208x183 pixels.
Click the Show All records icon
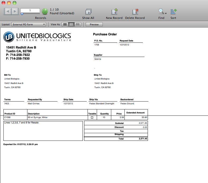88,12
